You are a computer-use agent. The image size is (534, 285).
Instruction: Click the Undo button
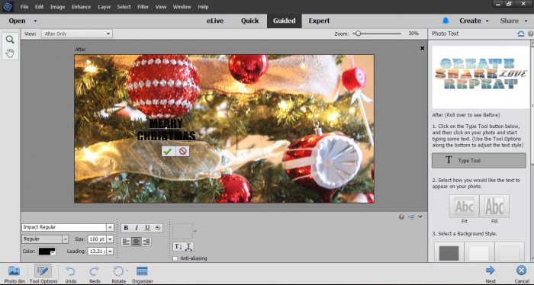pos(70,275)
